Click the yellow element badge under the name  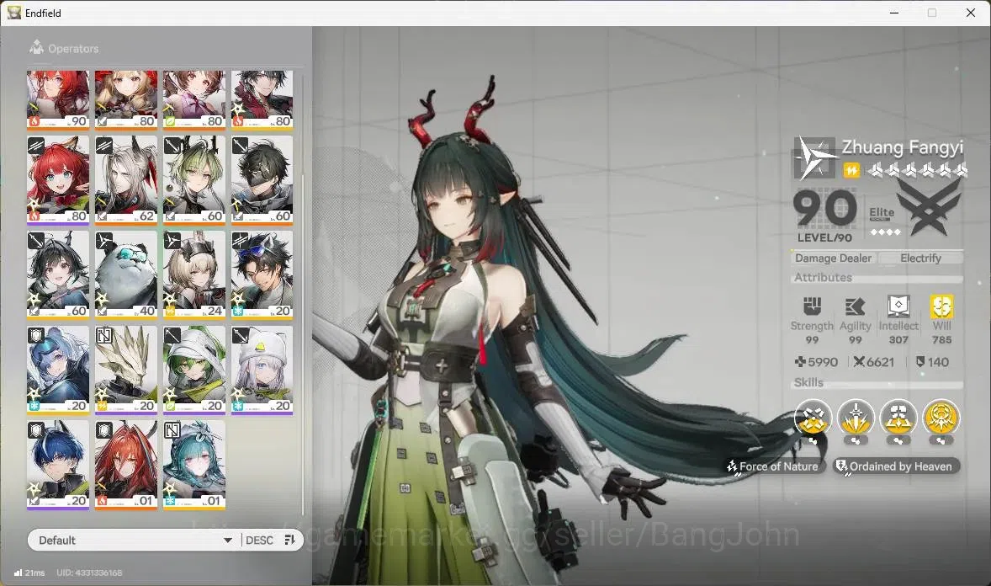[851, 170]
